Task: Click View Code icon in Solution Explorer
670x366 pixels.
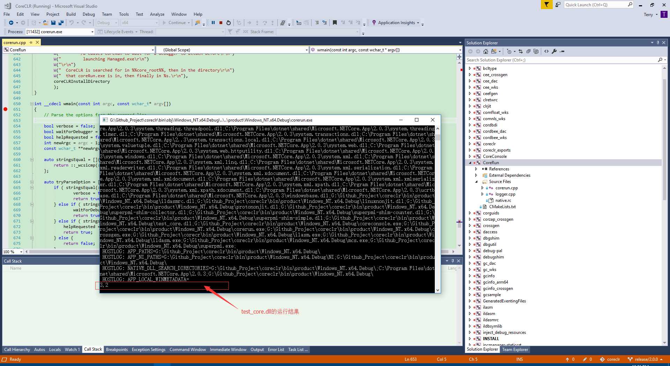Action: pyautogui.click(x=546, y=51)
